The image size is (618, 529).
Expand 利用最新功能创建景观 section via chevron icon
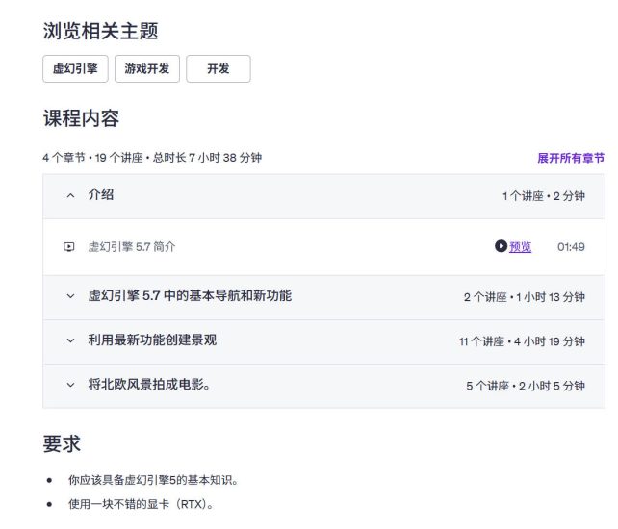69,340
